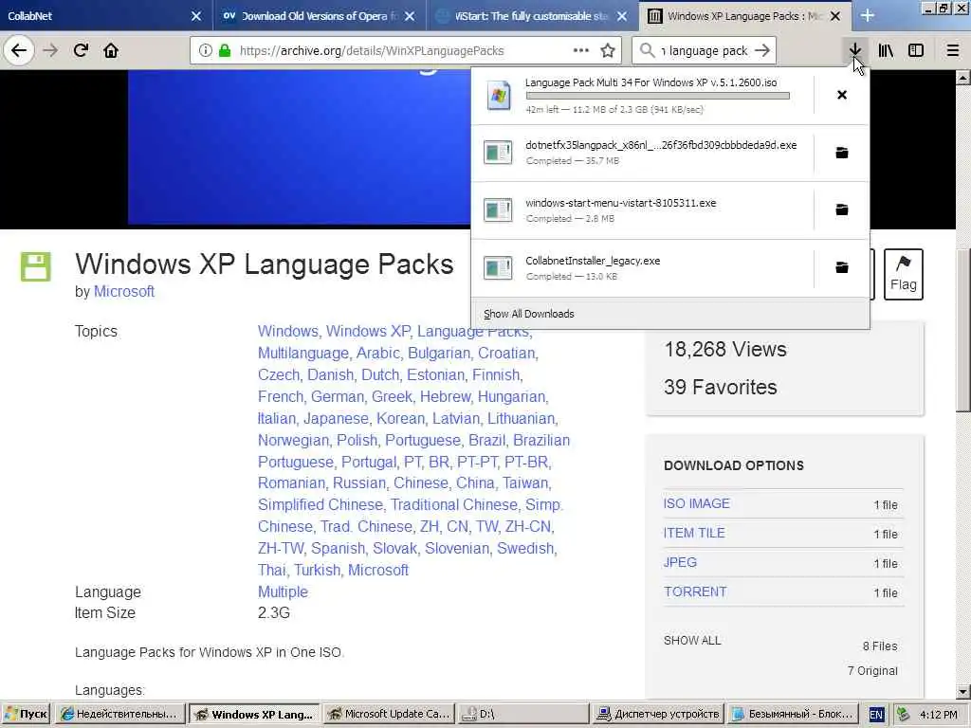Click the scrollbar down arrow
Screen dimensions: 971x728
(963, 691)
